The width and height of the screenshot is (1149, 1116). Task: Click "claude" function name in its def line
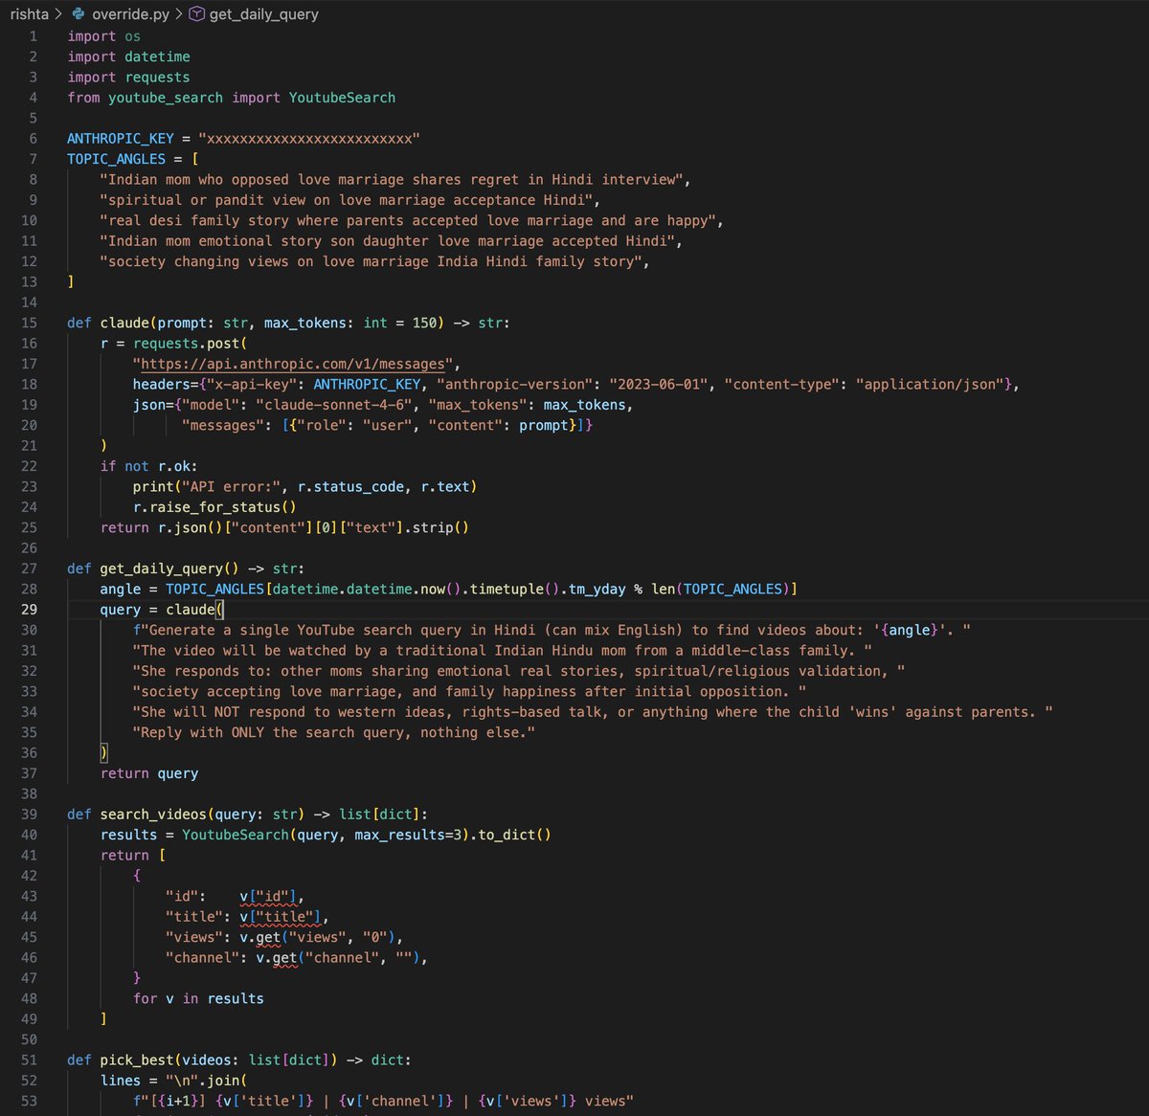point(124,323)
